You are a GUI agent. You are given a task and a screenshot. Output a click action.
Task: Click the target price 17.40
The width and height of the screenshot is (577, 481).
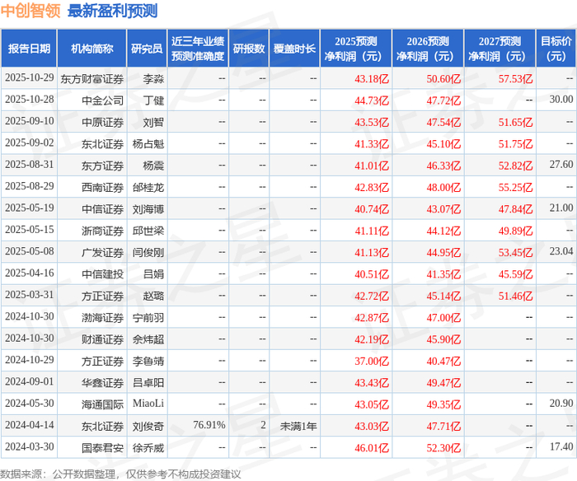pos(561,446)
